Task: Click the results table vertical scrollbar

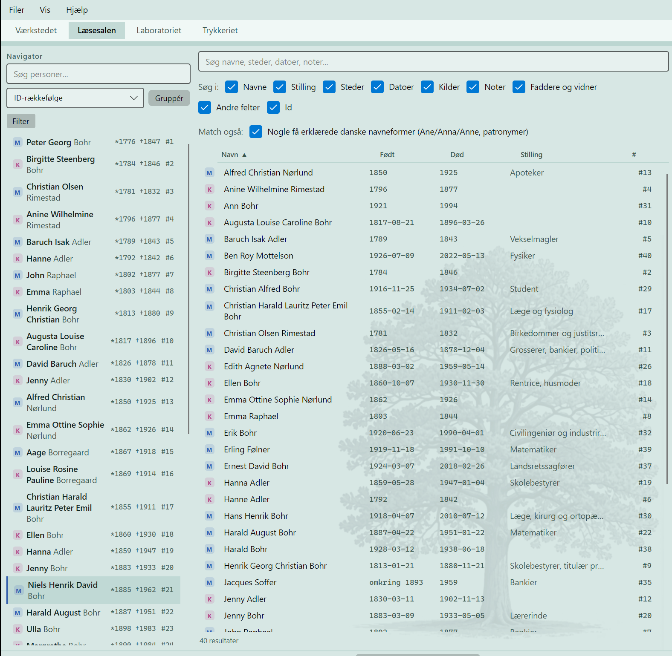Action: 667,329
